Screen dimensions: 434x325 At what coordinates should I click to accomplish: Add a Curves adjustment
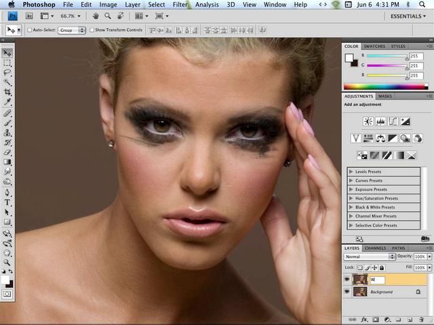click(x=393, y=122)
